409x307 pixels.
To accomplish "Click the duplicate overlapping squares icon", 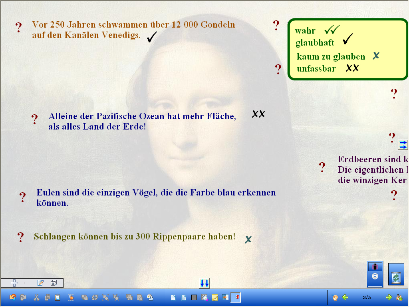I will point(54,283).
